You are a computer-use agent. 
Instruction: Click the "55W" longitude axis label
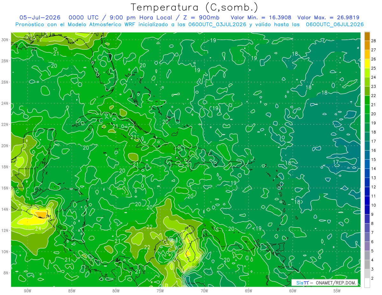[x=337, y=291]
